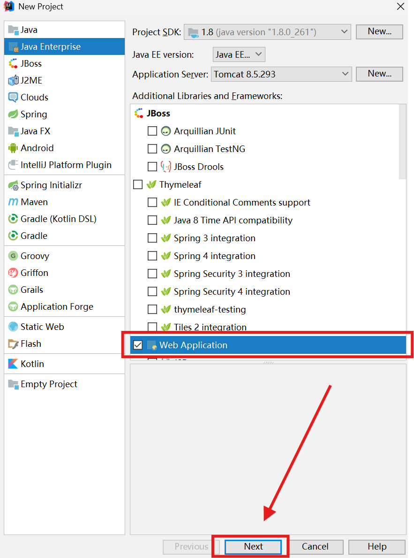Click the Android robot icon
This screenshot has height=558, width=414.
pos(13,148)
